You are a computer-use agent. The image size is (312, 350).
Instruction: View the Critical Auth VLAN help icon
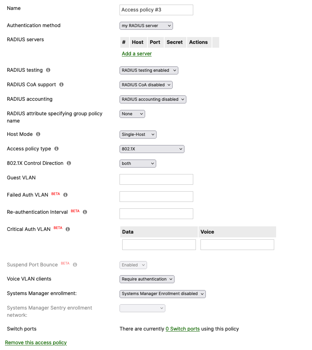point(68,228)
